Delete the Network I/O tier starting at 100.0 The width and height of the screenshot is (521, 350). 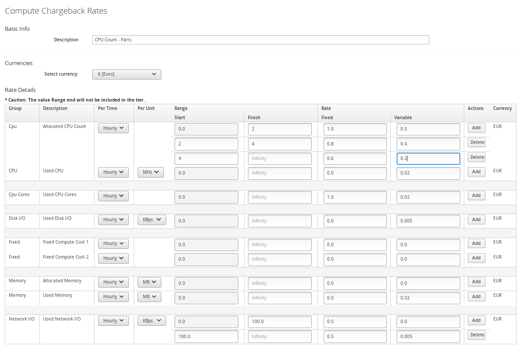click(477, 335)
